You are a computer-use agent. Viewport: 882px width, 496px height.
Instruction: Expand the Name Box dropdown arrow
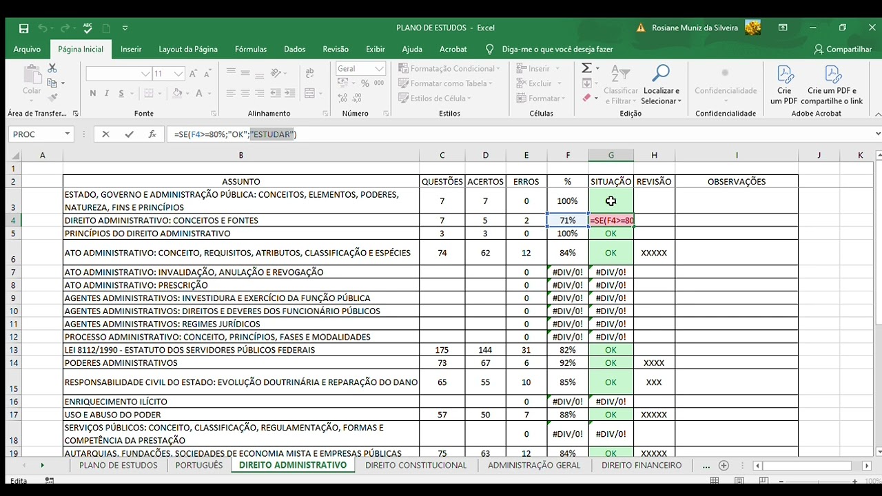click(67, 134)
